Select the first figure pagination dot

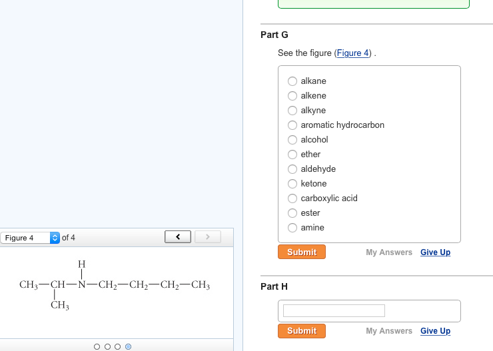pos(97,346)
